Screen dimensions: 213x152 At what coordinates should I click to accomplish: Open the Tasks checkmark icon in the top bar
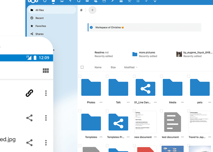(x=146, y=1)
